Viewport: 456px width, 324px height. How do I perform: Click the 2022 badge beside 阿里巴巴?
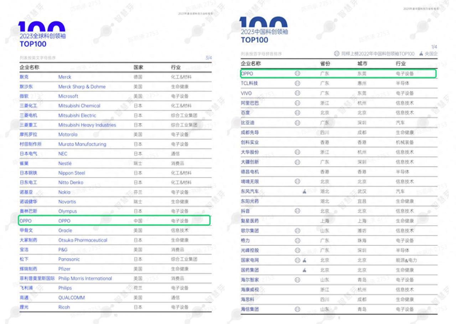click(x=297, y=103)
